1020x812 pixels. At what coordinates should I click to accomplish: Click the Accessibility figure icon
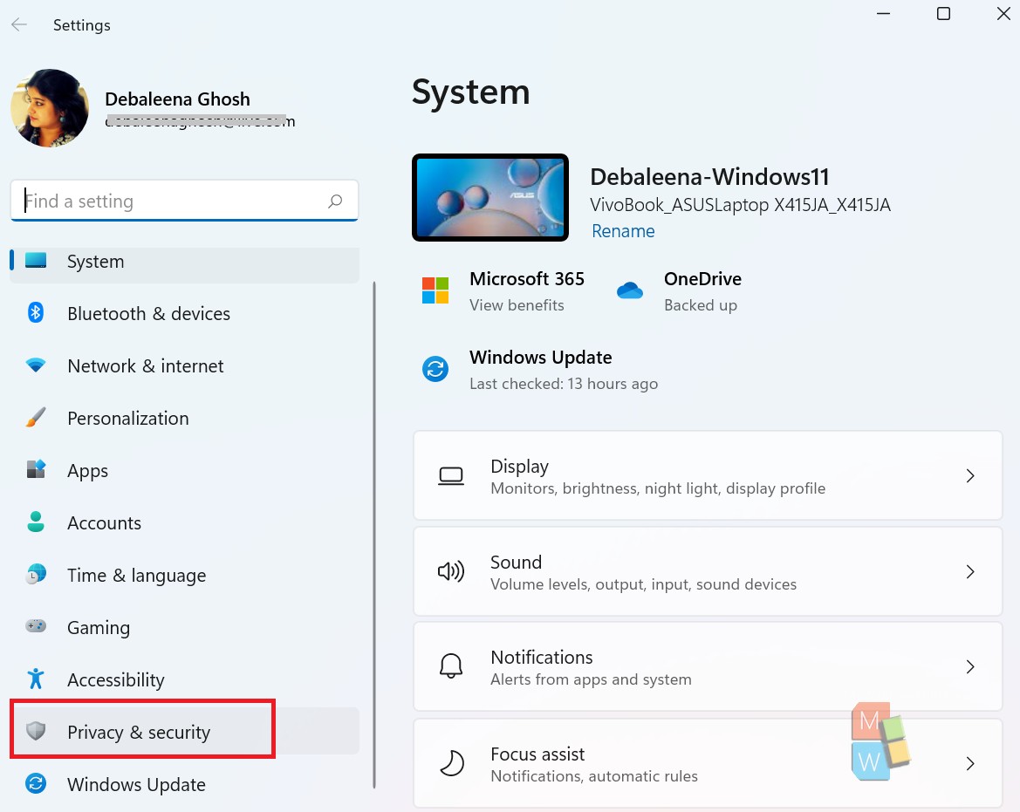36,679
